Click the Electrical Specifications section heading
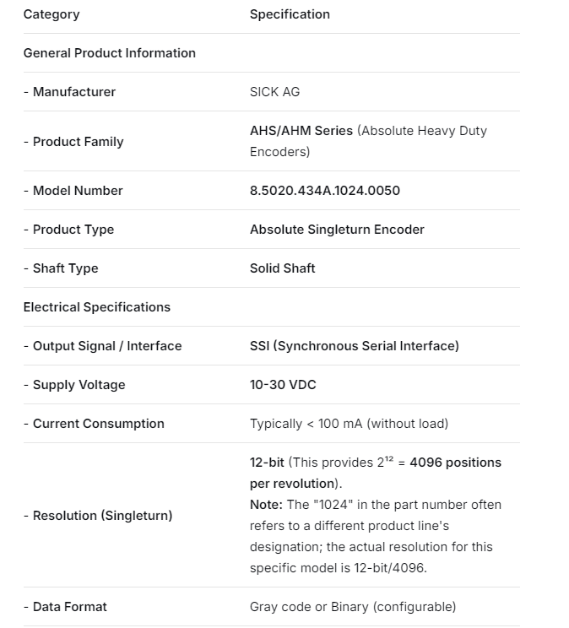 coord(97,307)
